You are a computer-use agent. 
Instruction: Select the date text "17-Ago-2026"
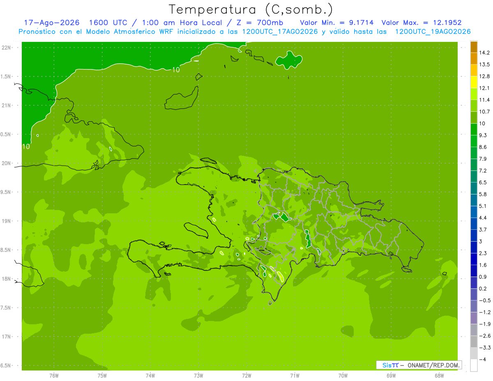[52, 23]
